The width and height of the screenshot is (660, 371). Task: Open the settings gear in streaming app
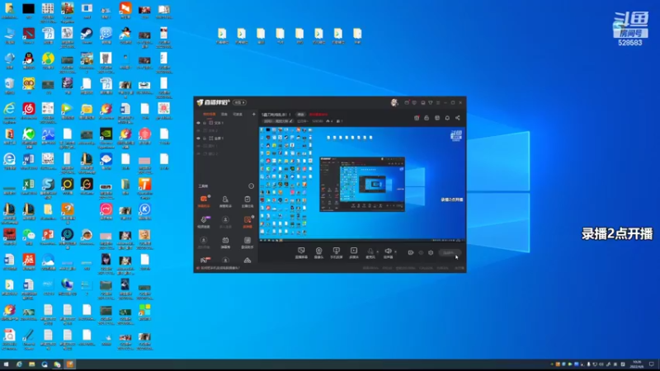click(x=431, y=253)
